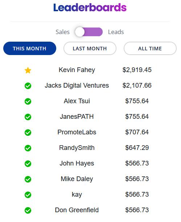Click the PromoteLabs name
181x222 pixels.
(77, 132)
